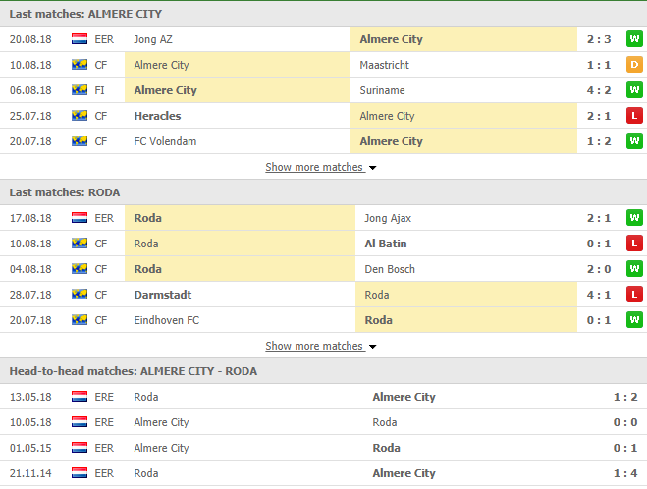647x489 pixels.
Task: Expand 'Show more matches' under Roda
Action: coord(321,346)
